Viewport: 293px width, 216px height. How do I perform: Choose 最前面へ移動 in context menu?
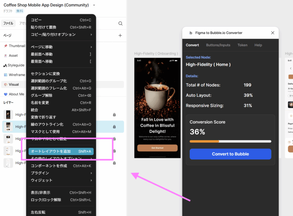click(61, 54)
